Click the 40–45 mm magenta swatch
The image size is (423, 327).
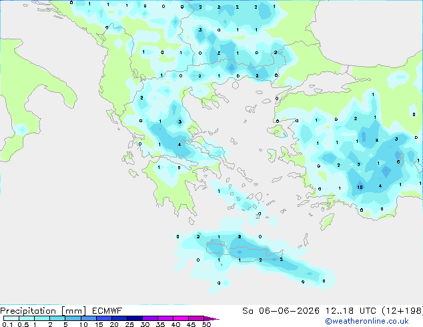(181, 318)
